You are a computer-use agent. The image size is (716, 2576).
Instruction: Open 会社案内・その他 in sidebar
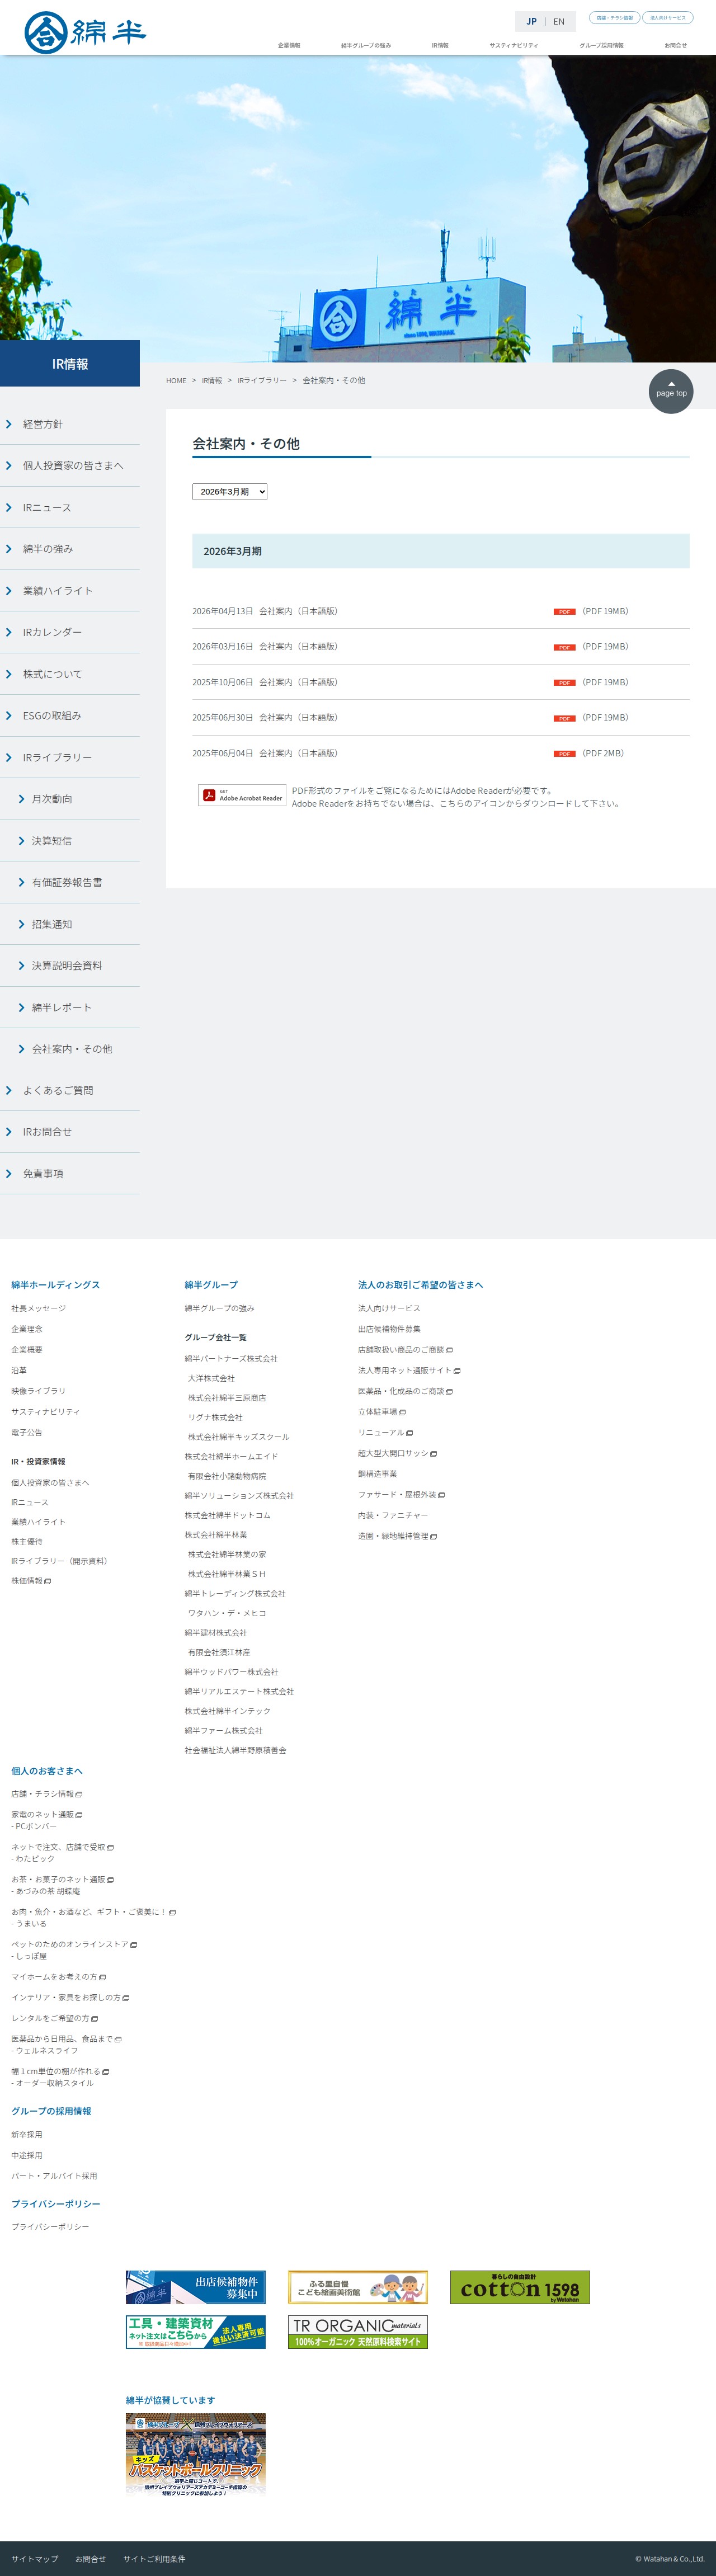(x=70, y=1049)
